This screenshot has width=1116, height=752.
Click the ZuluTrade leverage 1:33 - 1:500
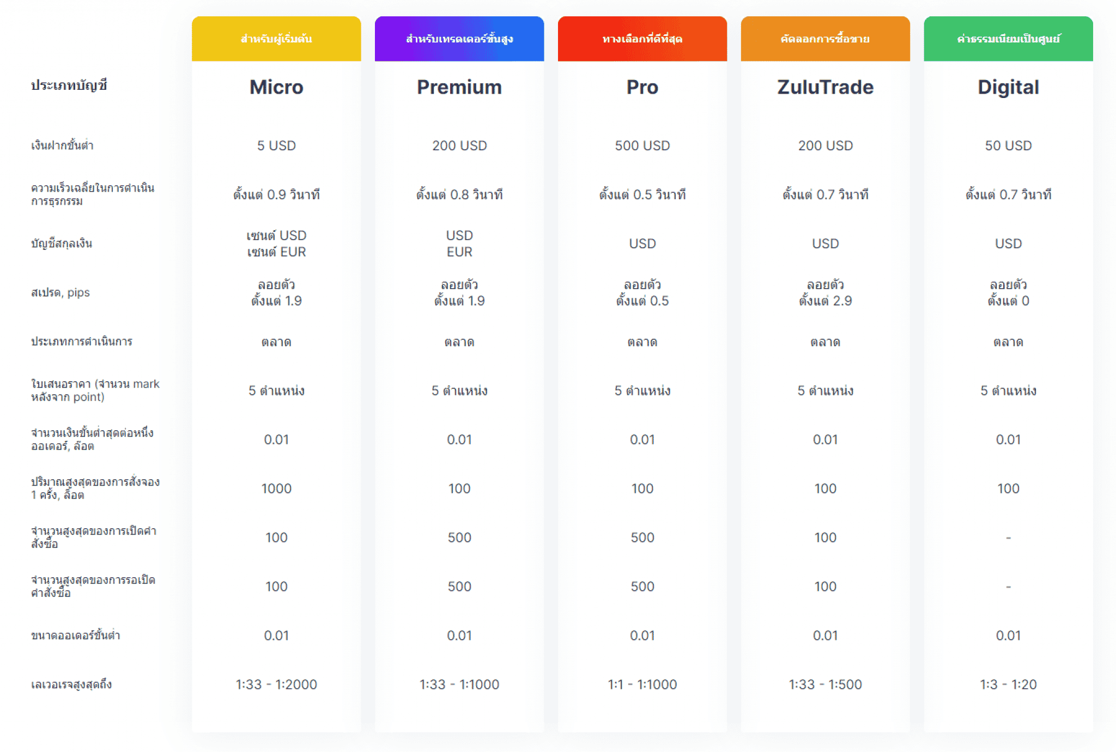[825, 684]
